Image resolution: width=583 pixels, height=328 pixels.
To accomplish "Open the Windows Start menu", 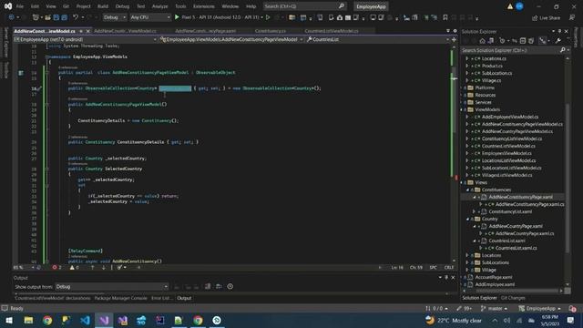I will pos(9,320).
